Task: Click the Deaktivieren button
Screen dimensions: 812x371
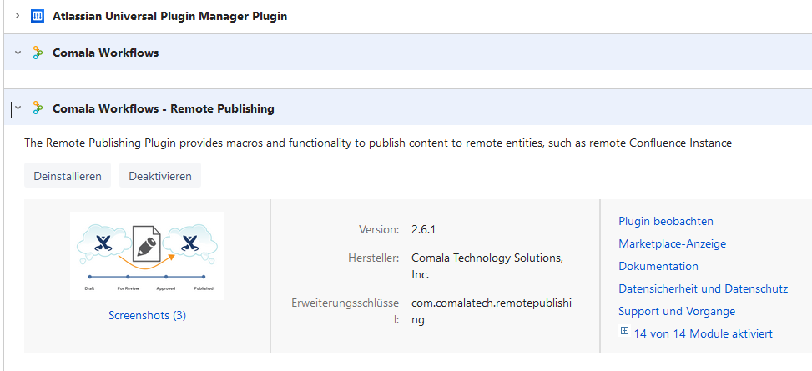Action: point(160,176)
